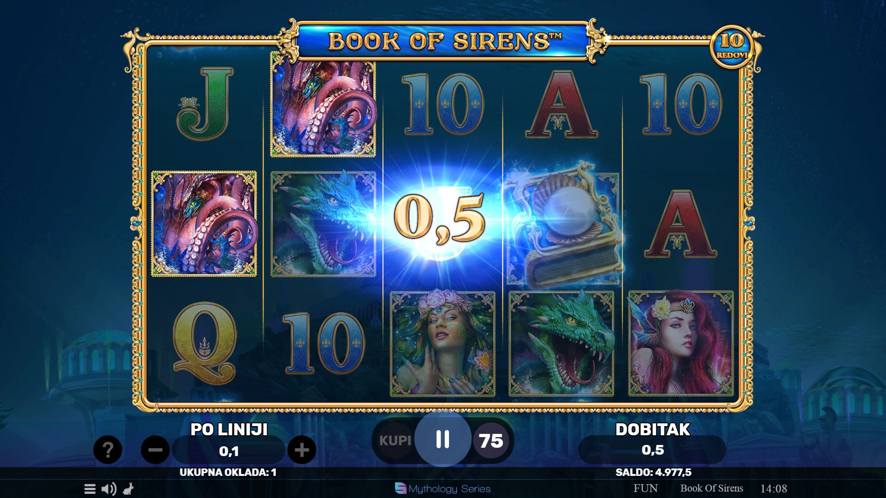Open the hamburger menu icon
Viewport: 886px width, 498px height.
[x=90, y=489]
